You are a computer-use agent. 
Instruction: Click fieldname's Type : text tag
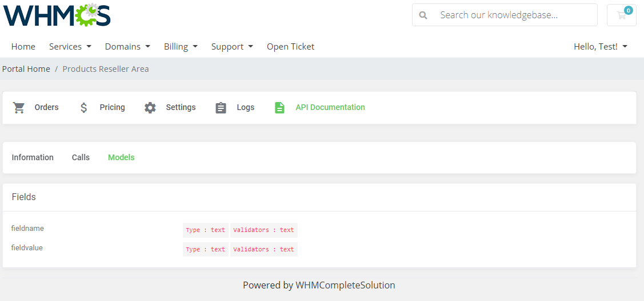click(205, 230)
